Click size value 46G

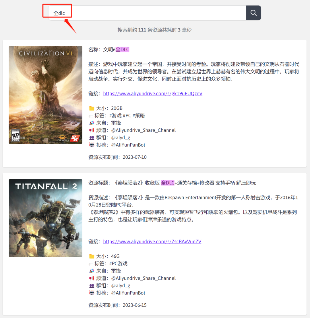115,256
